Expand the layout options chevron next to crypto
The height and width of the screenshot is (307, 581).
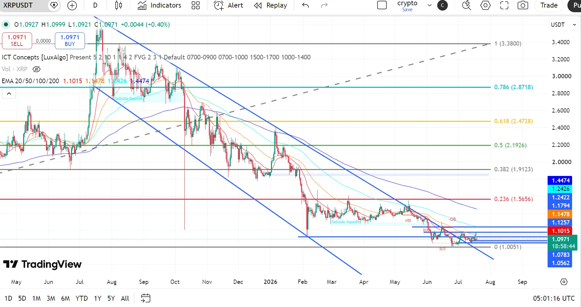[x=429, y=5]
